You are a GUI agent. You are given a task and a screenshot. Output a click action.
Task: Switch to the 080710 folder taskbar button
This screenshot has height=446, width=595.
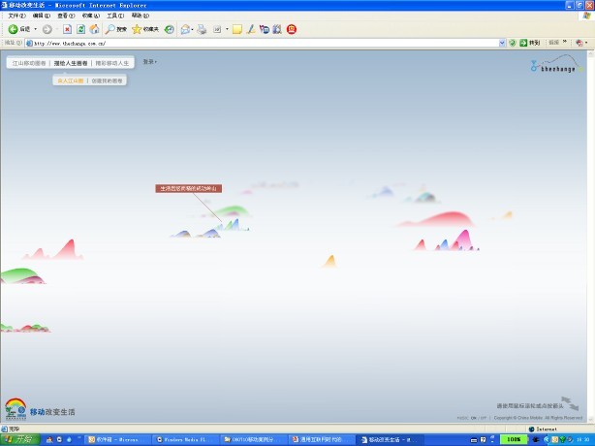coord(254,439)
